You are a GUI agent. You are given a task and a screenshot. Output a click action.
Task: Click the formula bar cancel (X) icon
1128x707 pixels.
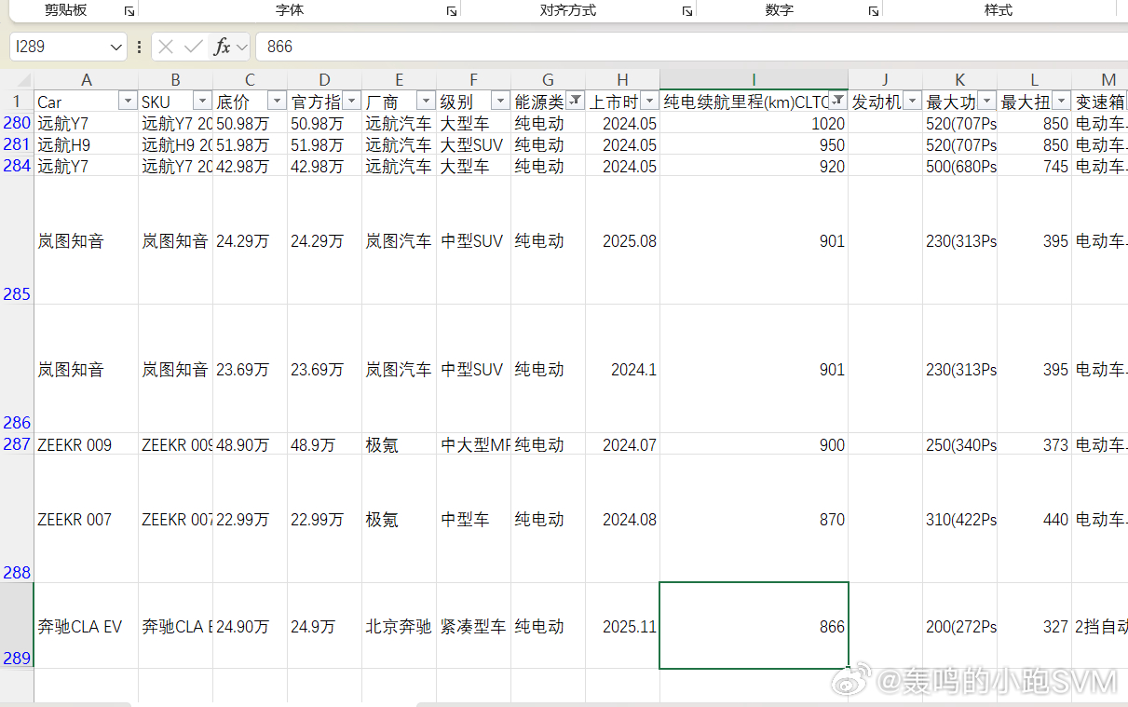[x=166, y=47]
